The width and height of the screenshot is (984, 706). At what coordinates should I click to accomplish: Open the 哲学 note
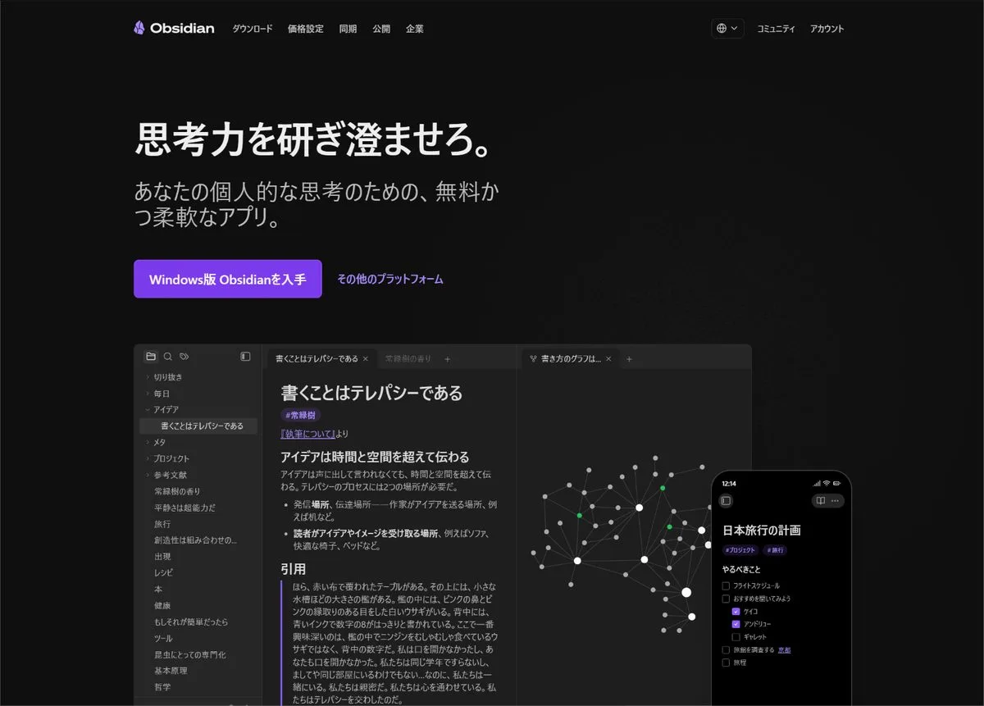coord(162,687)
